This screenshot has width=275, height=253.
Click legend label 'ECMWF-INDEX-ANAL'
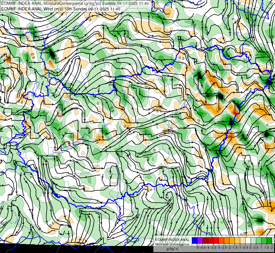coord(172,240)
